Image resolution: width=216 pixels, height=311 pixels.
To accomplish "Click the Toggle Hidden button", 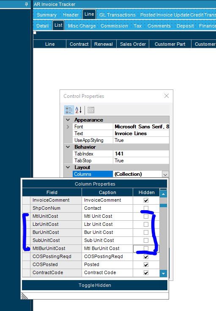I will tap(95, 285).
